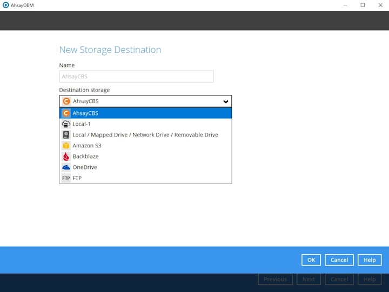This screenshot has width=389, height=292.
Task: Choose the AhsayCBS option in the list
Action: click(146, 113)
